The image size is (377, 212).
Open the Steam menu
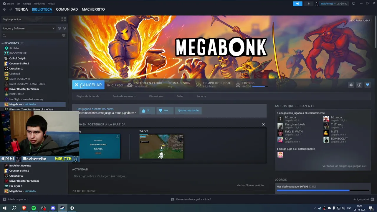click(8, 4)
